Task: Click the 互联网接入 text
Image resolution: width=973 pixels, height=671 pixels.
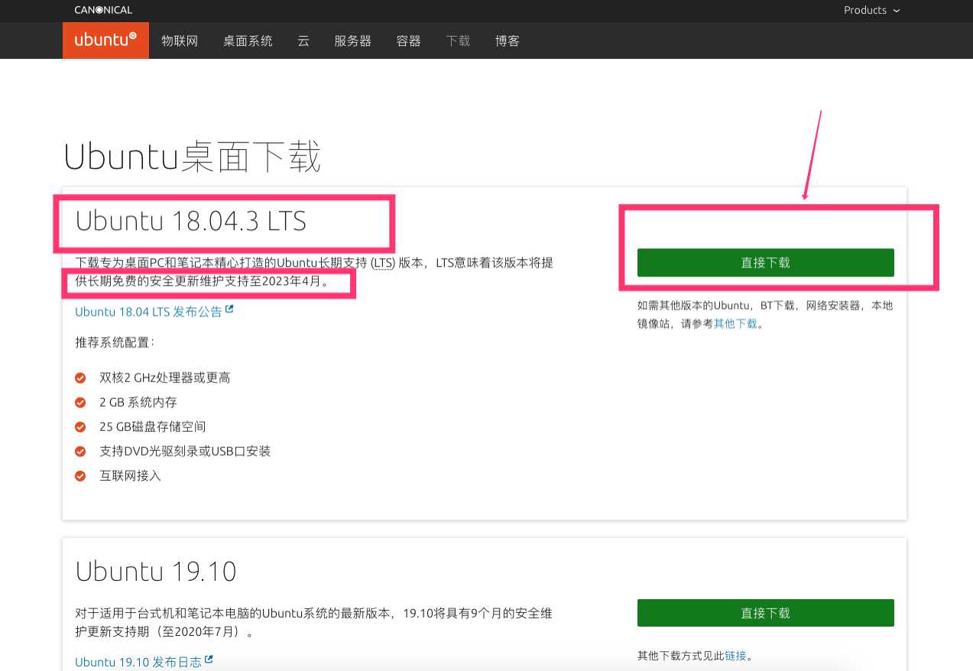Action: click(131, 475)
